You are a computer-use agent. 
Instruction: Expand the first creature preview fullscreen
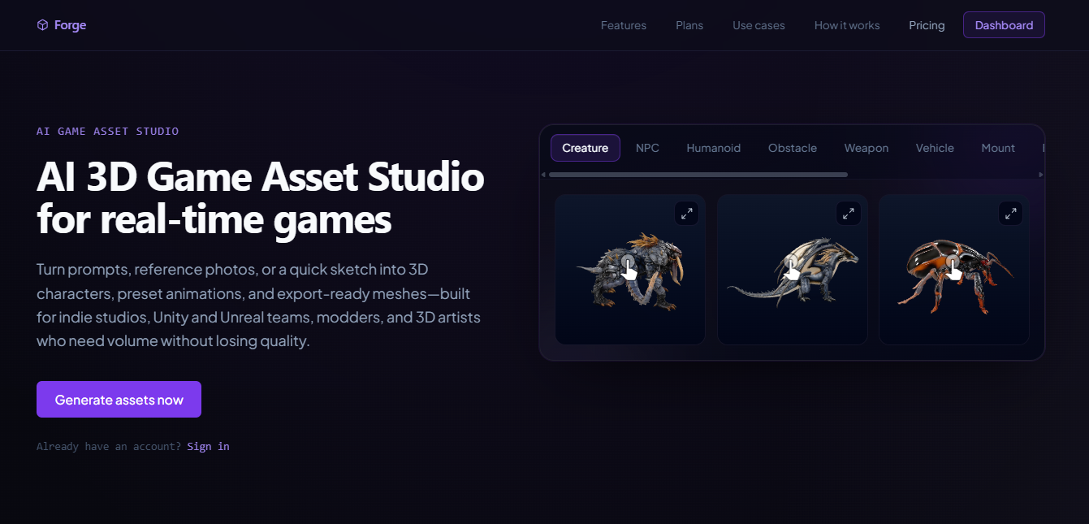[687, 214]
